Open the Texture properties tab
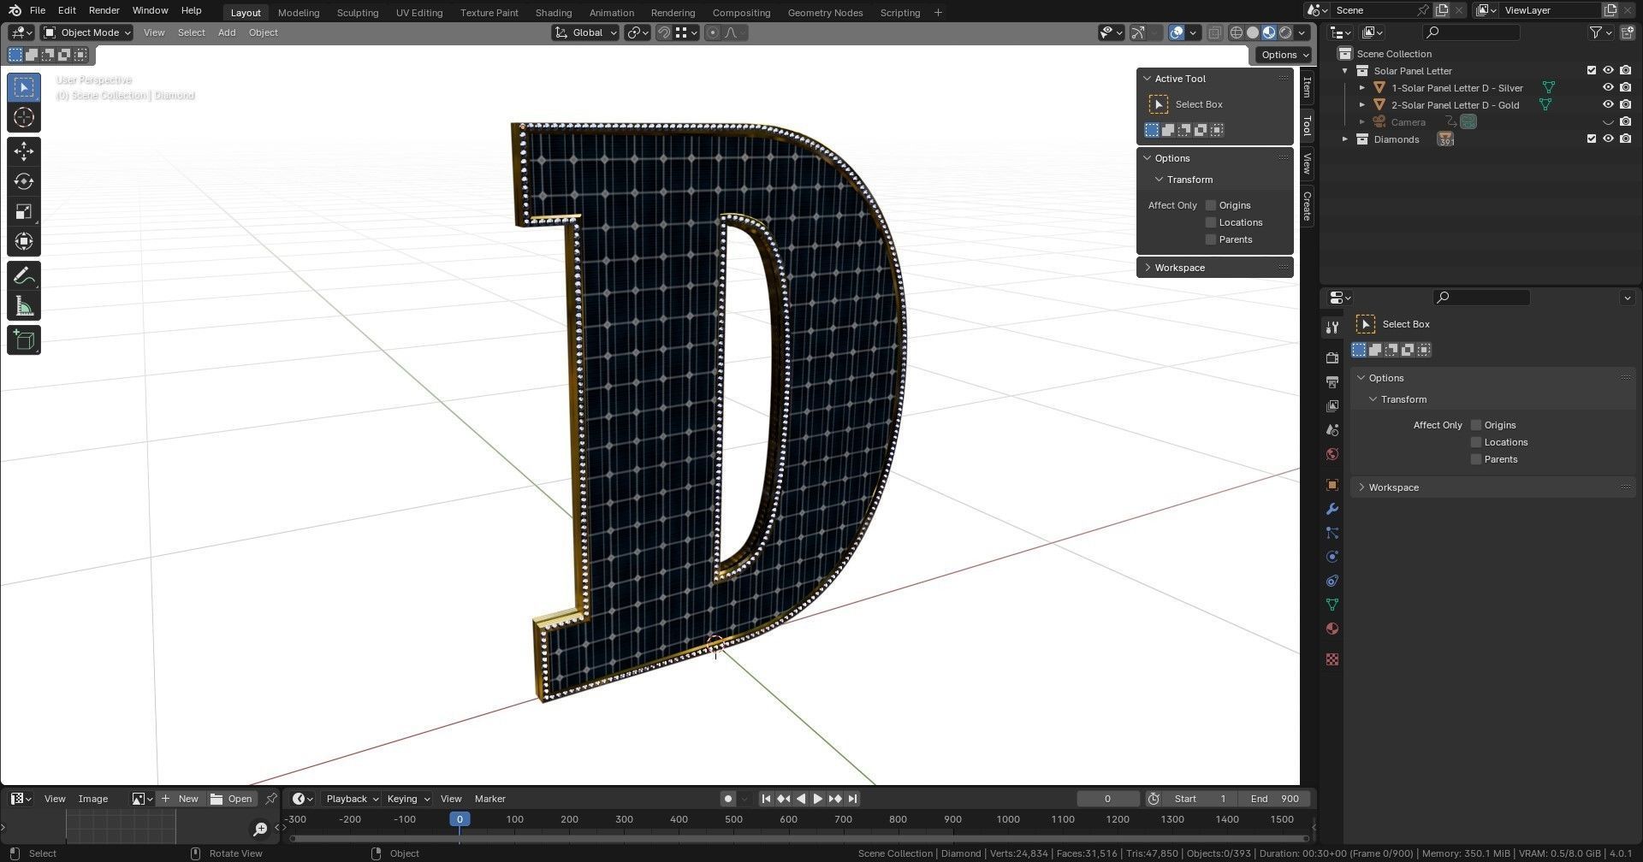The image size is (1643, 862). click(1332, 659)
